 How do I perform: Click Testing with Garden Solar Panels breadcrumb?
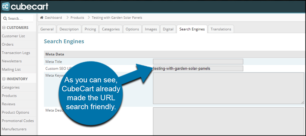point(117,18)
